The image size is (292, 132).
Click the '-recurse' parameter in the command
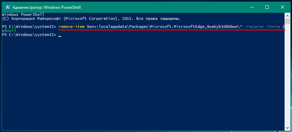[254, 27]
